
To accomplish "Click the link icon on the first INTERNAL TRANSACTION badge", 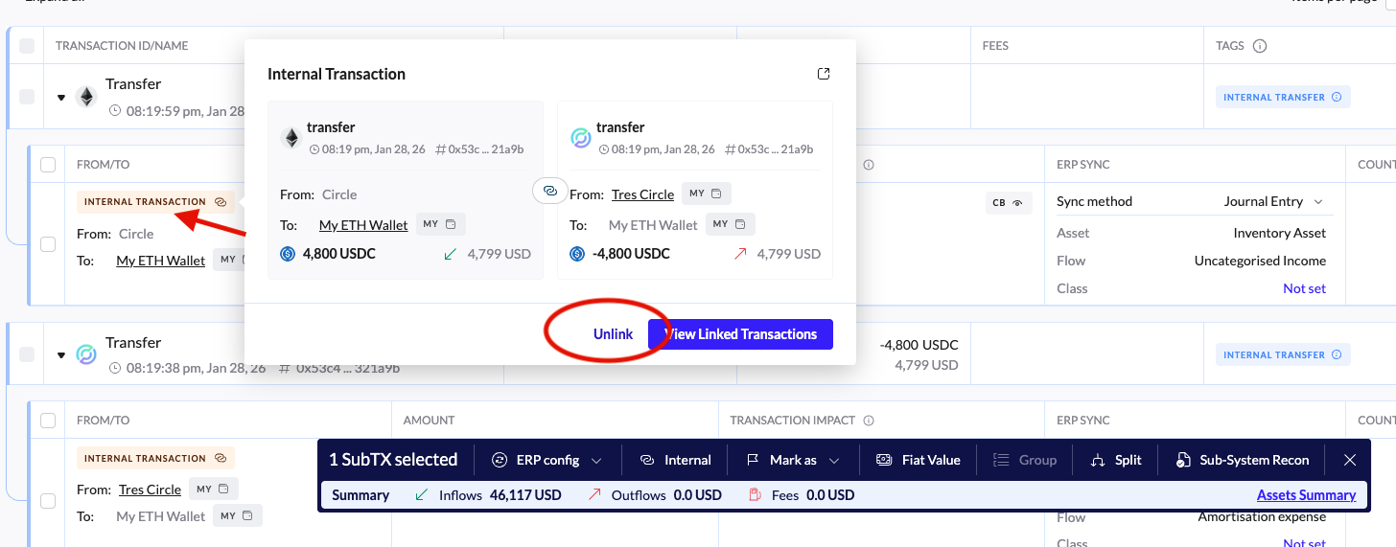I will [x=220, y=202].
